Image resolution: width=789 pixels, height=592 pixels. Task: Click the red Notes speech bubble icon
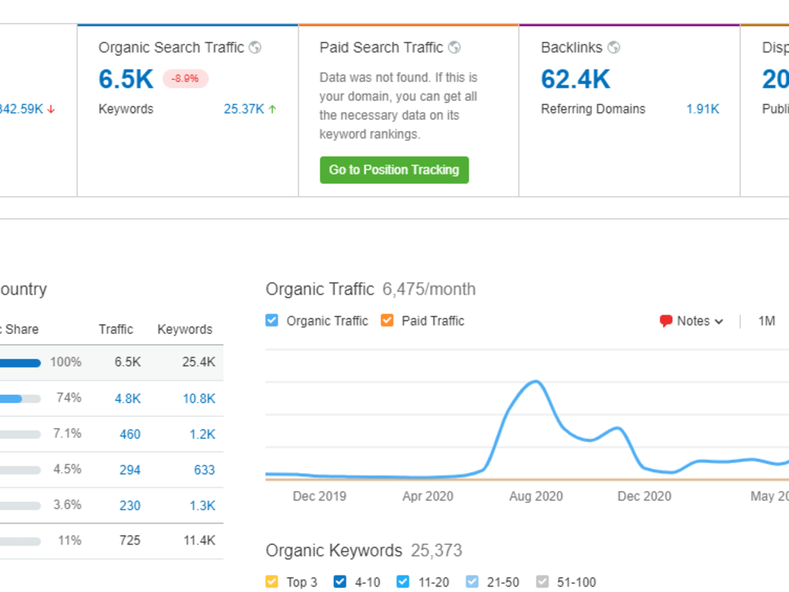[666, 321]
